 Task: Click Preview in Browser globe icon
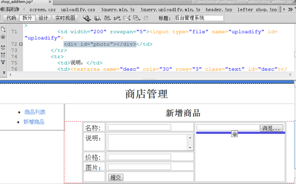click(97, 18)
